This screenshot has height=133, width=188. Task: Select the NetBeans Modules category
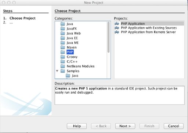coord(80,66)
